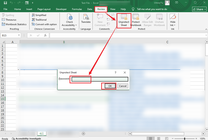Click the formula bar Cancel X icon
208x140 pixels.
pos(31,35)
